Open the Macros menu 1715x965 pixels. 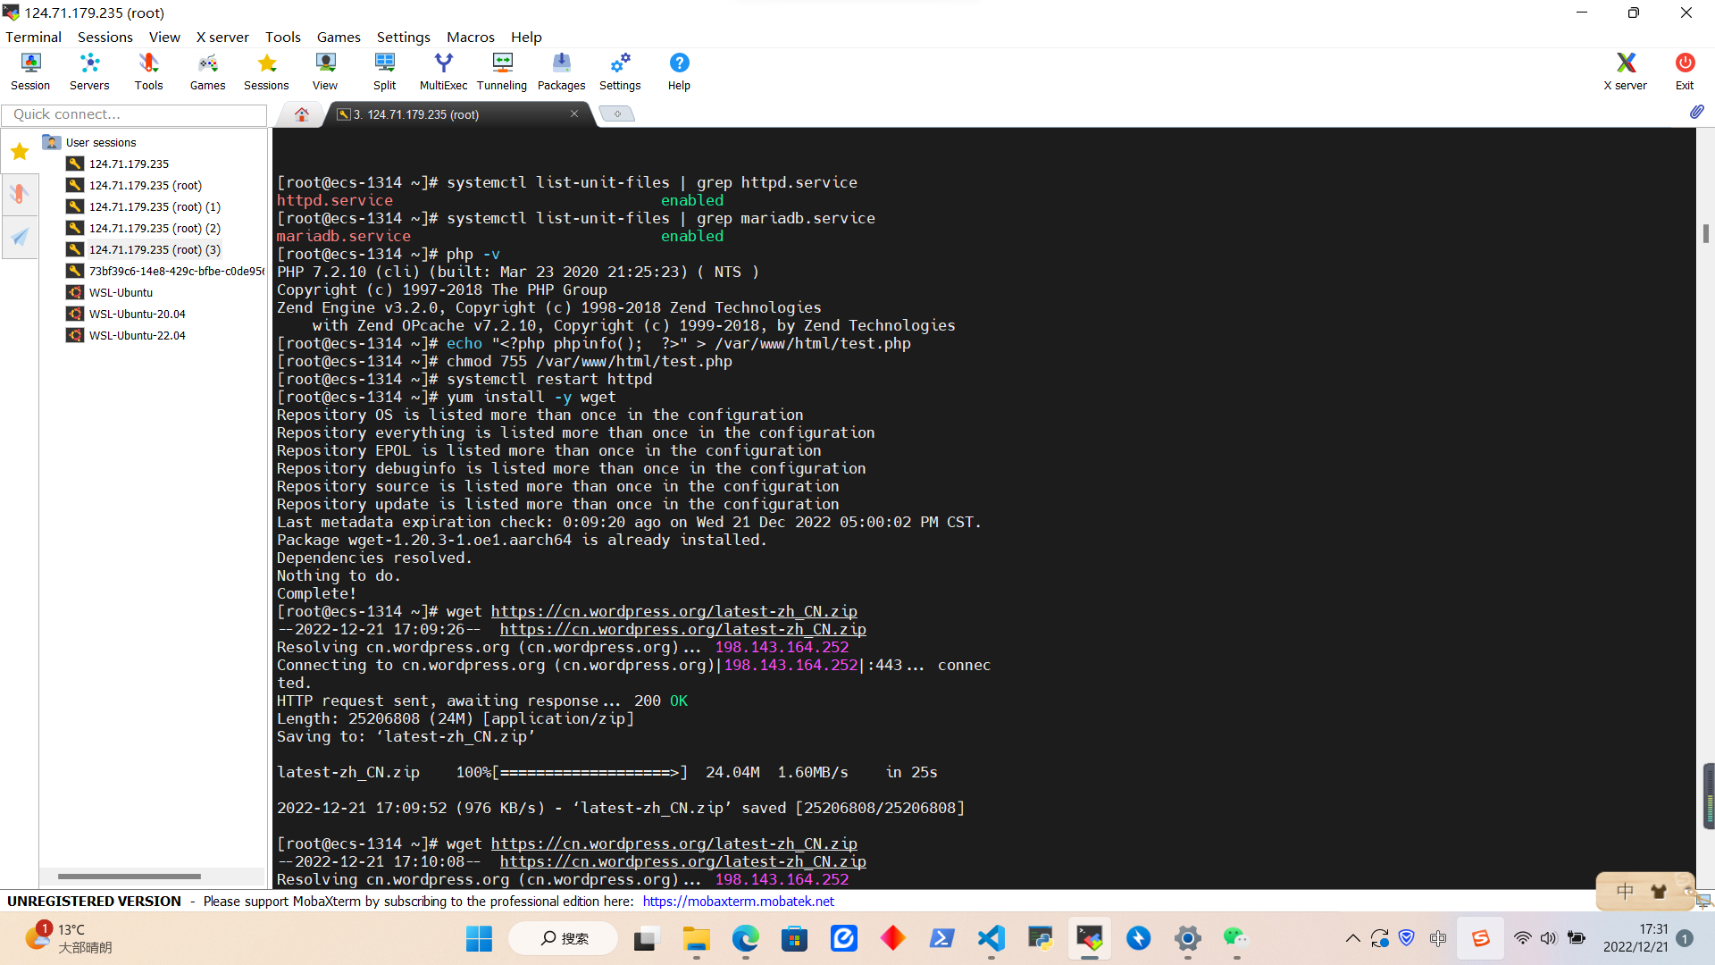click(x=470, y=37)
